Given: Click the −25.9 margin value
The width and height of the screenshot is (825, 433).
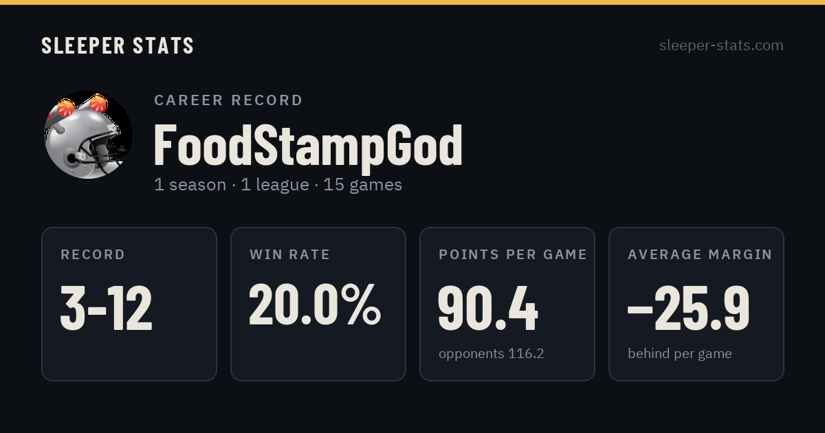Looking at the screenshot, I should coord(689,309).
